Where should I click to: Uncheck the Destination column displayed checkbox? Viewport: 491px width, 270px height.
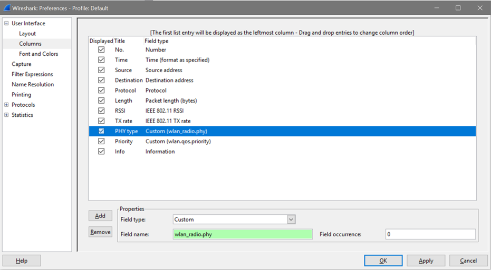point(101,80)
